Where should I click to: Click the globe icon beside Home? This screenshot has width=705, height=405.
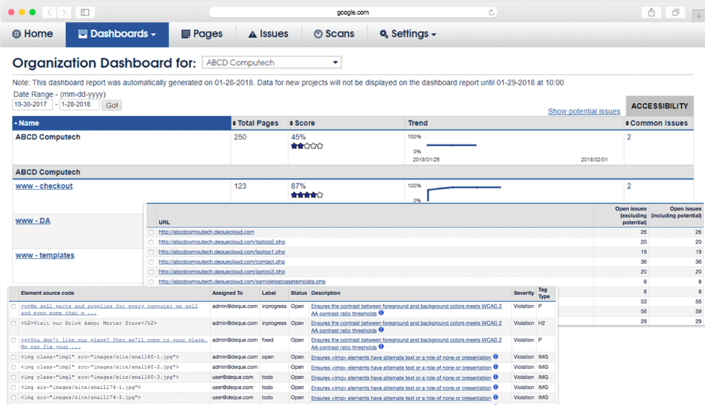pos(16,34)
